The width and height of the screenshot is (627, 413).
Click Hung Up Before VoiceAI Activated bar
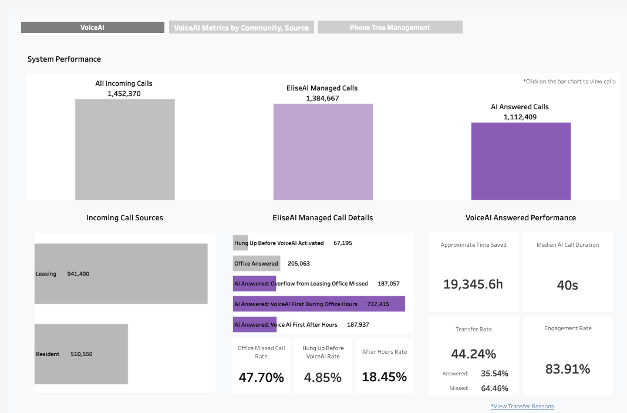pyautogui.click(x=240, y=243)
